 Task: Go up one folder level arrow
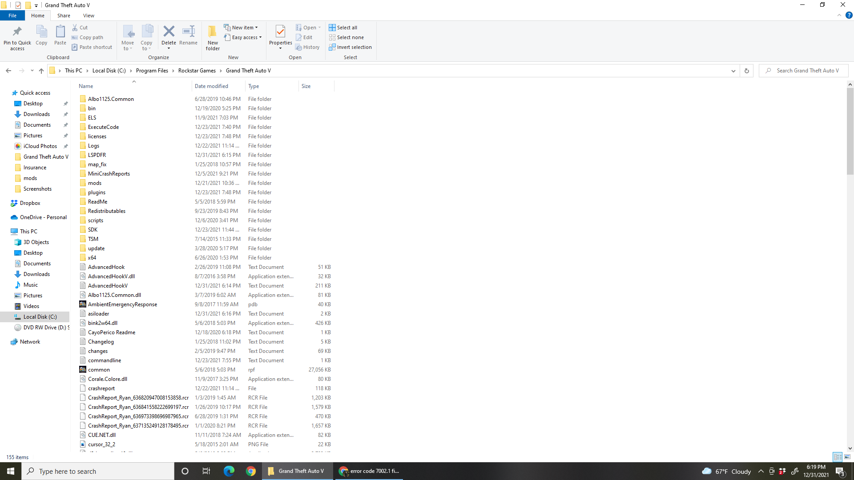pos(41,71)
